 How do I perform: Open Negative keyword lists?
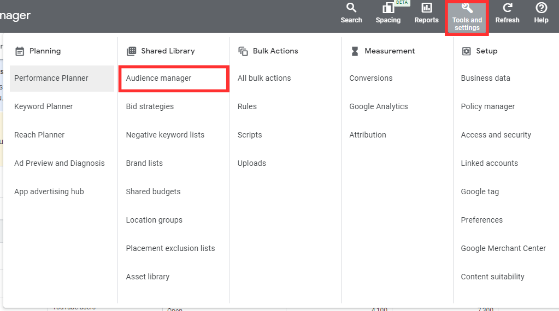click(165, 135)
